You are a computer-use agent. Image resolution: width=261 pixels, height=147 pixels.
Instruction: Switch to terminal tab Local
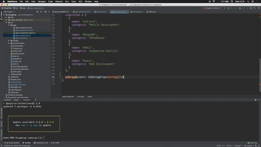coord(16,100)
